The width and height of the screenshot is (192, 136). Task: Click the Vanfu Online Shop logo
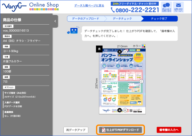pyautogui.click(x=30, y=7)
